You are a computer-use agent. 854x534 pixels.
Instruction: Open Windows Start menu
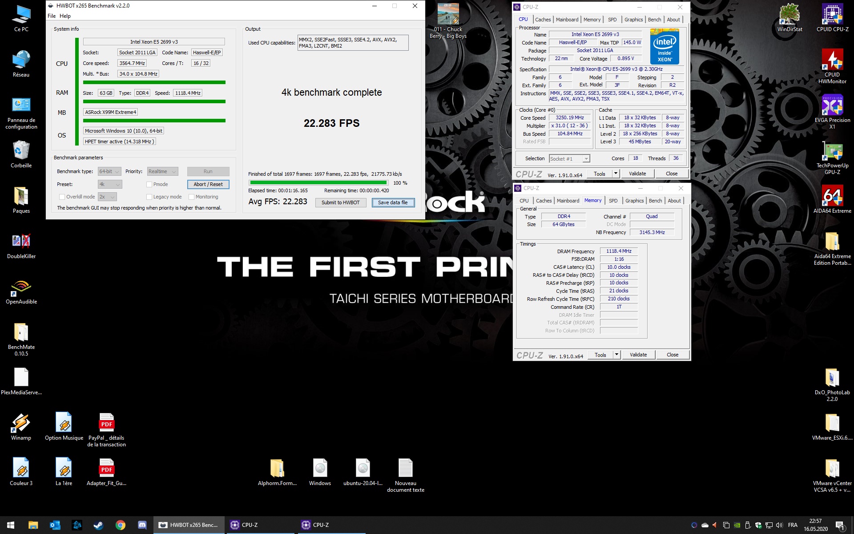pos(11,525)
